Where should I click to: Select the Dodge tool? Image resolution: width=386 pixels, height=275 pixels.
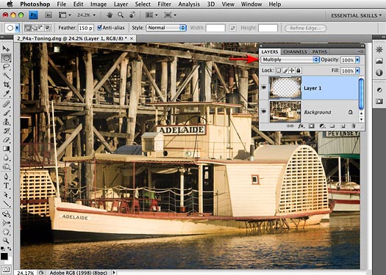click(6, 167)
